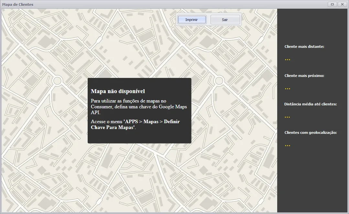Click the 'Mapa de Clientes' window title
349x214 pixels.
click(x=18, y=5)
